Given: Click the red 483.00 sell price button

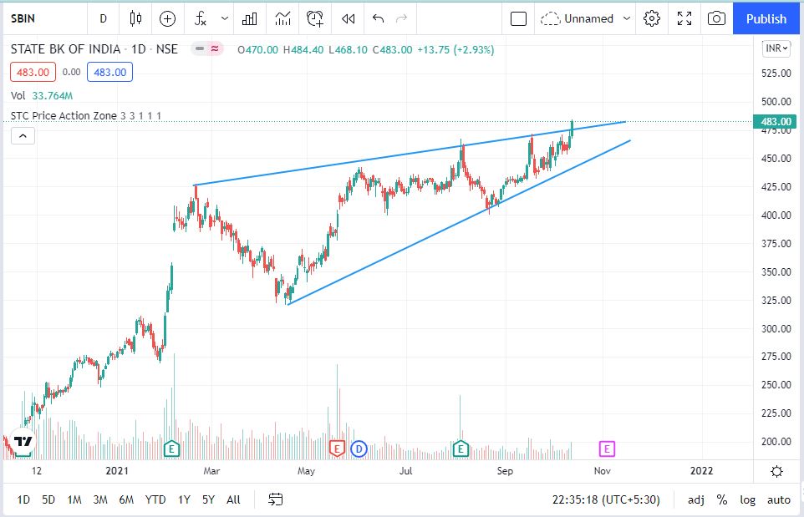Looking at the screenshot, I should coord(33,73).
